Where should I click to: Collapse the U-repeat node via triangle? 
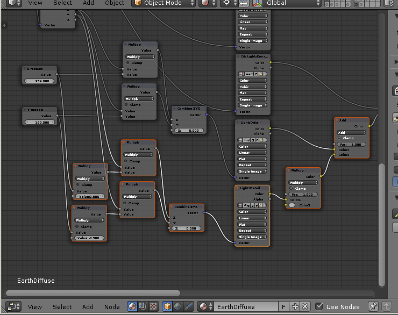24,69
